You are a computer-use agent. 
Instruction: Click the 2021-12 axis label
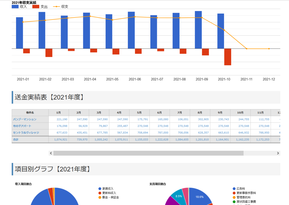269,79
